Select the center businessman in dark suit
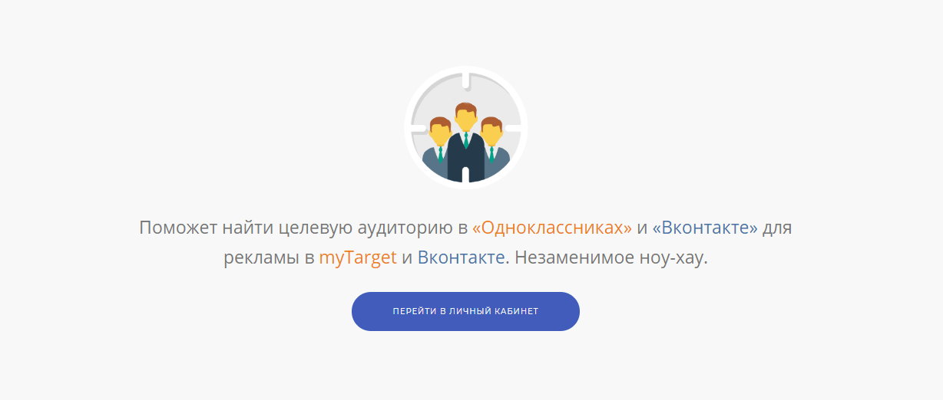This screenshot has height=400, width=943. [x=465, y=143]
